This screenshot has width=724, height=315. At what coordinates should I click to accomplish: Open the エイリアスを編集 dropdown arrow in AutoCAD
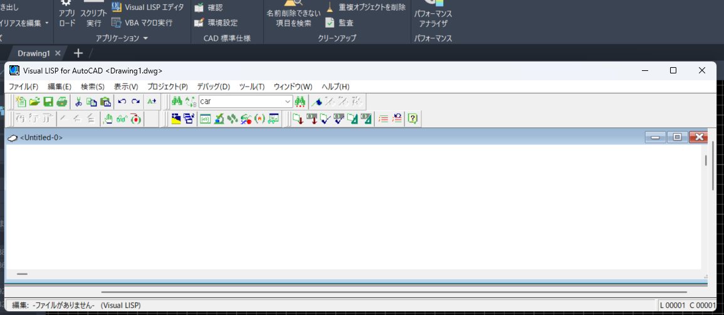click(46, 22)
